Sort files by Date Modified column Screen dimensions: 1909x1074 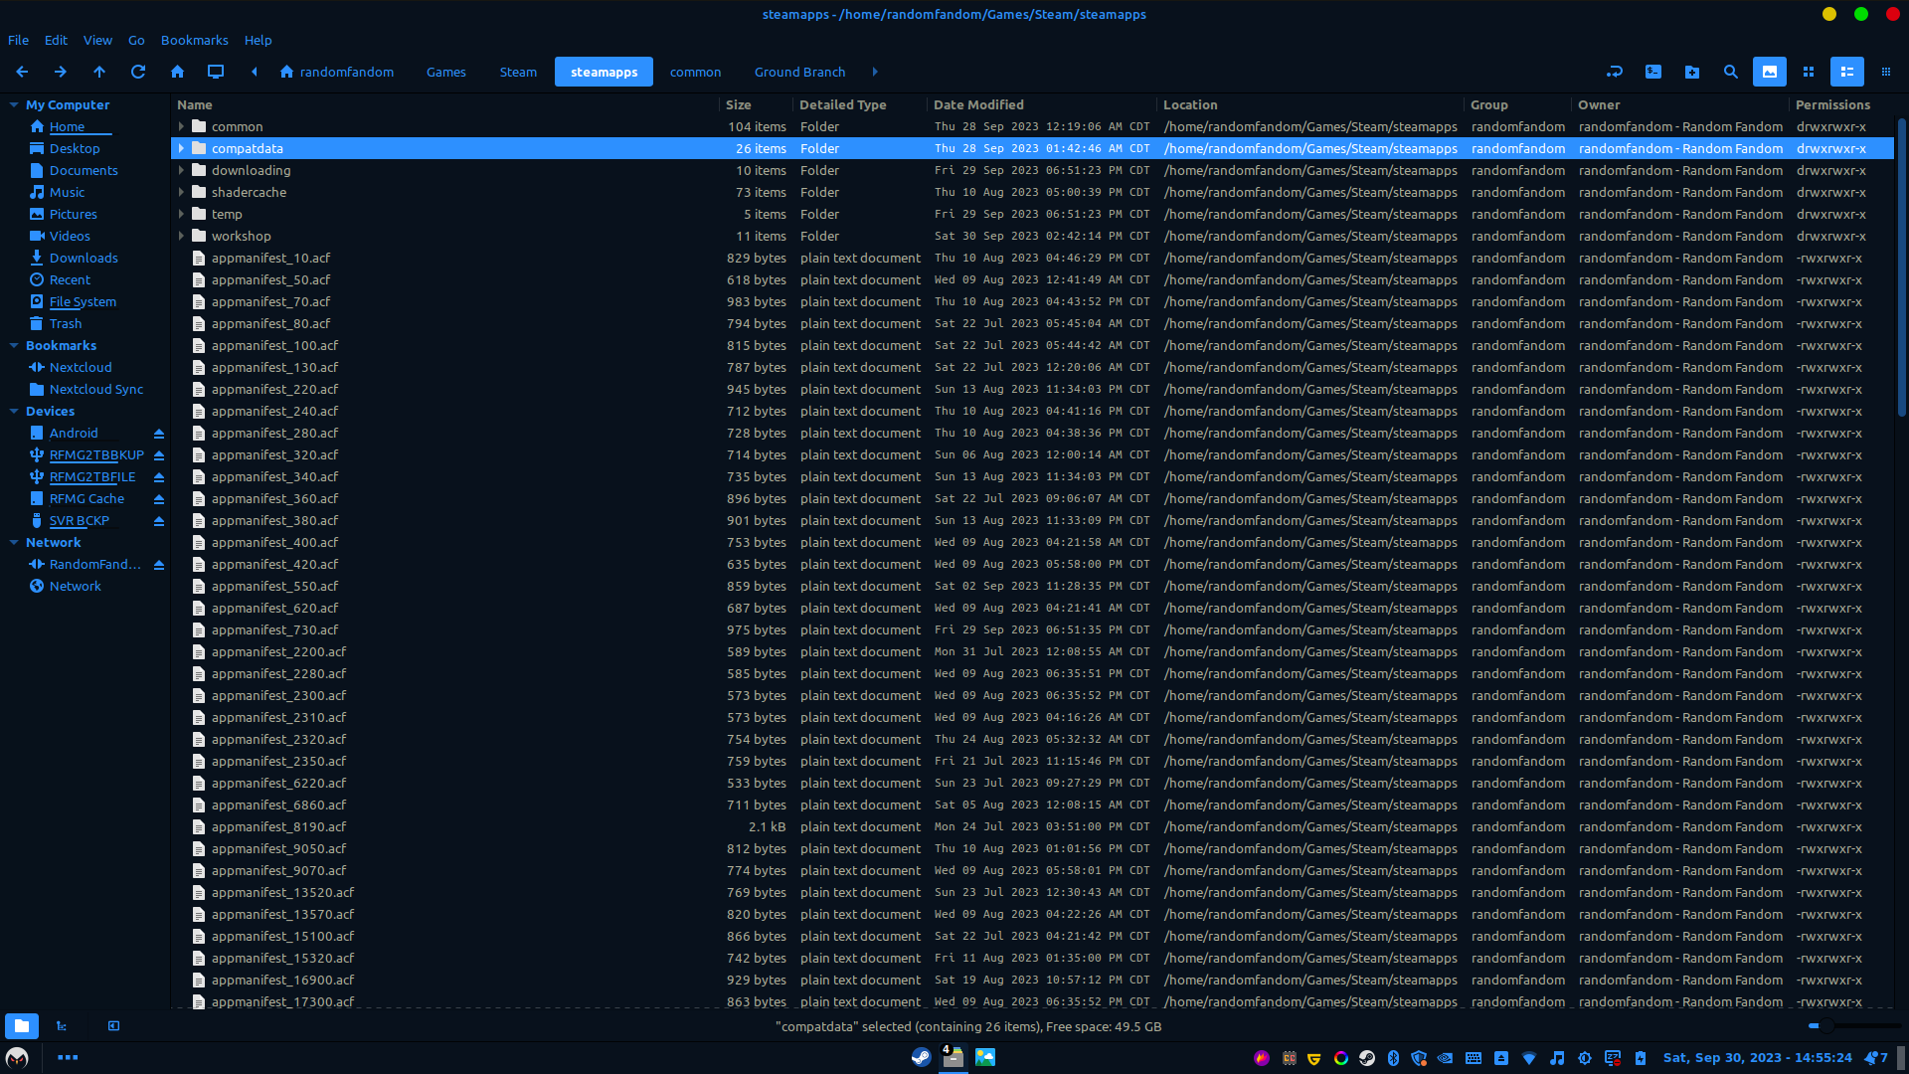click(x=978, y=104)
